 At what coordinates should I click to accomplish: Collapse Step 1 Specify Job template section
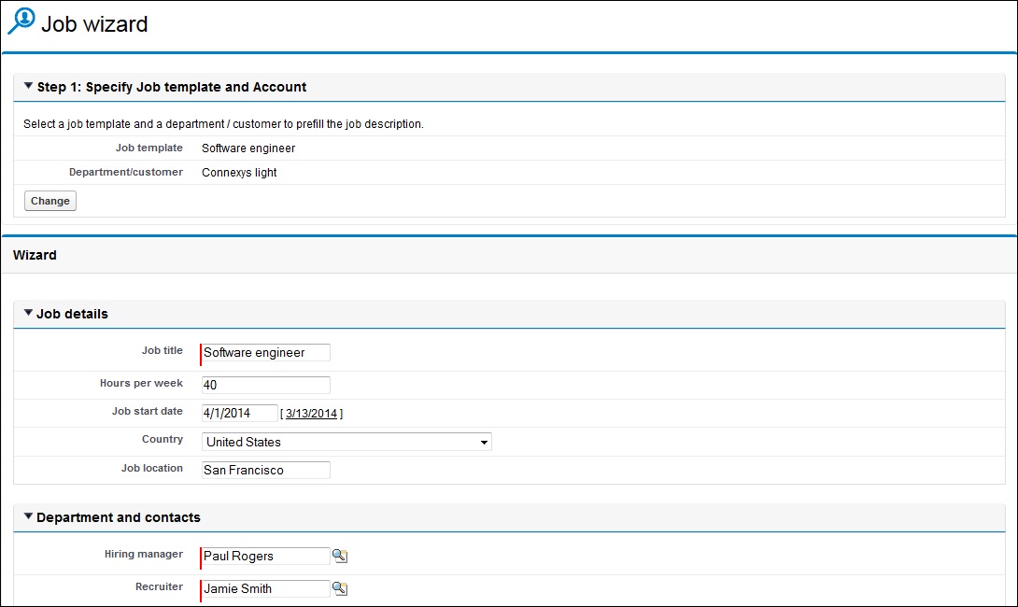click(x=29, y=86)
